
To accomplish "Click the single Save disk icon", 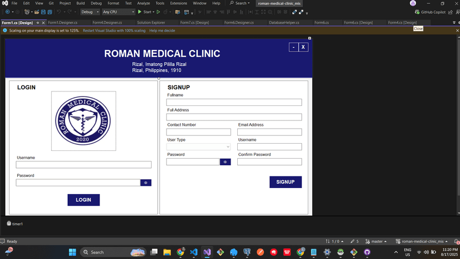I will pyautogui.click(x=43, y=12).
